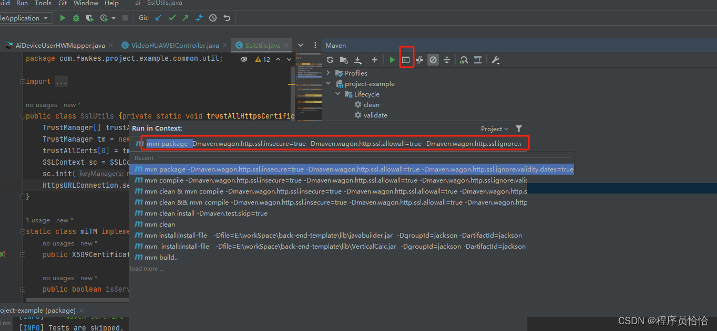Add a Maven project with the plus icon
This screenshot has width=717, height=331.
(374, 59)
